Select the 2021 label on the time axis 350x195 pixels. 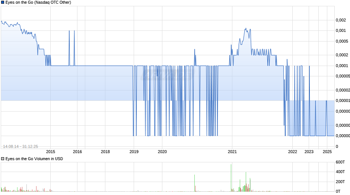coord(232,152)
